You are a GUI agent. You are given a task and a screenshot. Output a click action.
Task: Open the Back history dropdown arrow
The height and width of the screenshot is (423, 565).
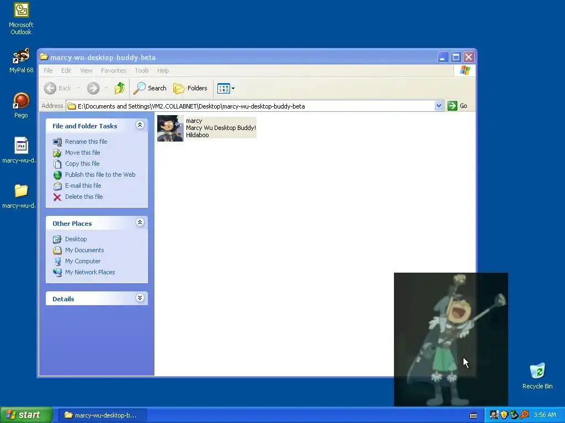coord(78,88)
